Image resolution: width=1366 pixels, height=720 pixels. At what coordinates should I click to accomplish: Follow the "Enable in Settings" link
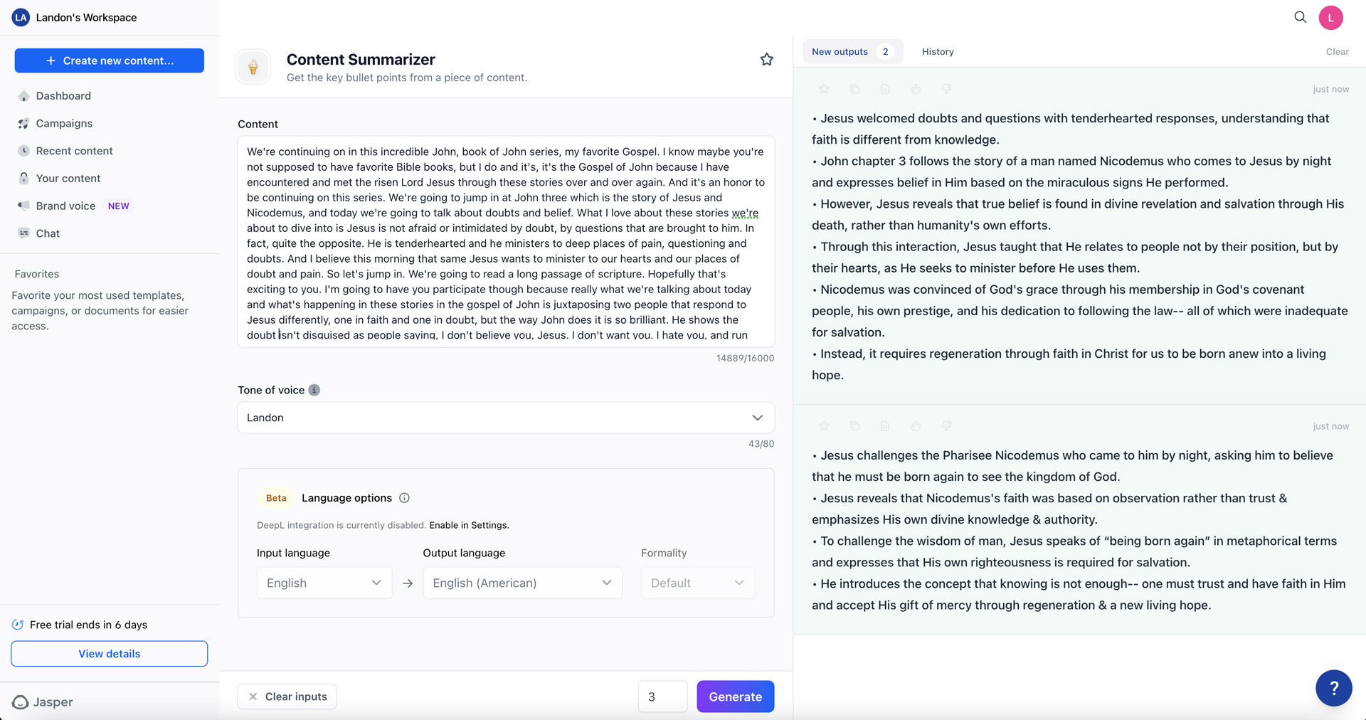point(470,526)
